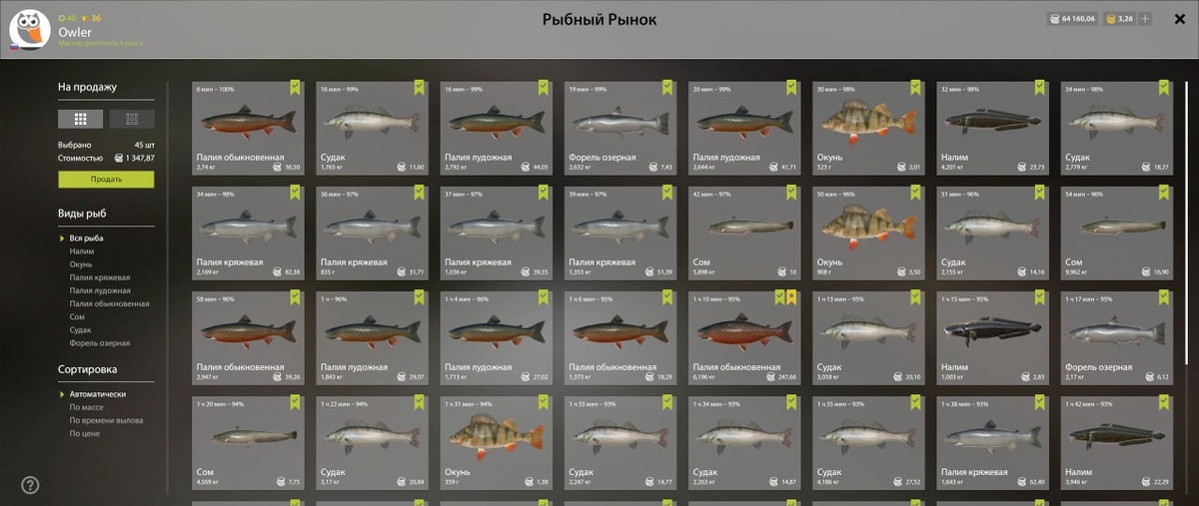
Task: Click the green Продать button
Action: (106, 180)
